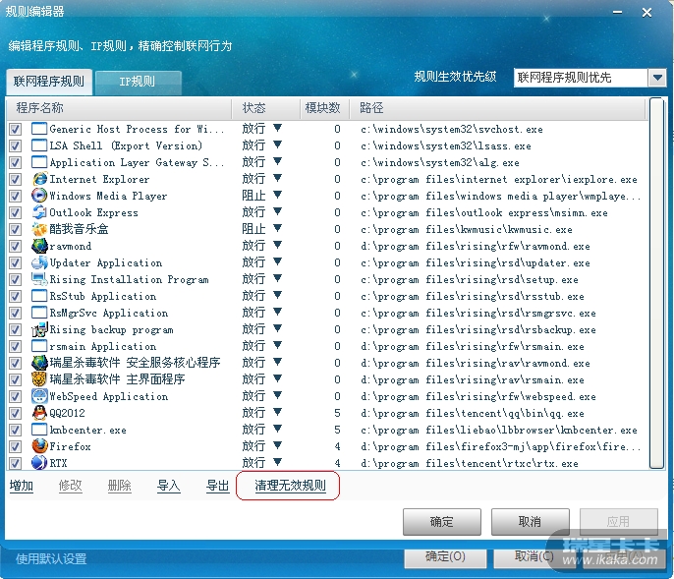674x579 pixels.
Task: Click the ravmond program icon
Action: (x=39, y=246)
